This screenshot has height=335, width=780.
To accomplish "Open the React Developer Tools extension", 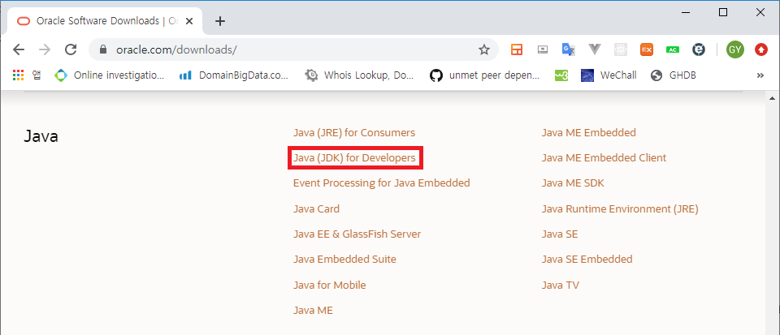I will coord(621,49).
